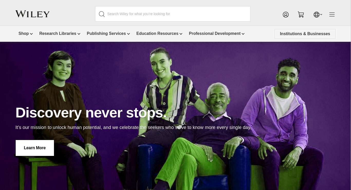Click the Learn More button
The height and width of the screenshot is (190, 351).
pyautogui.click(x=35, y=148)
